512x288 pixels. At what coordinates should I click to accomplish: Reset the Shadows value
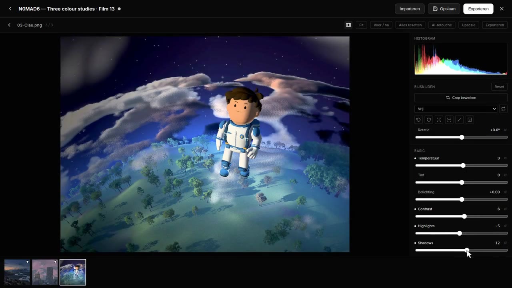pos(505,243)
